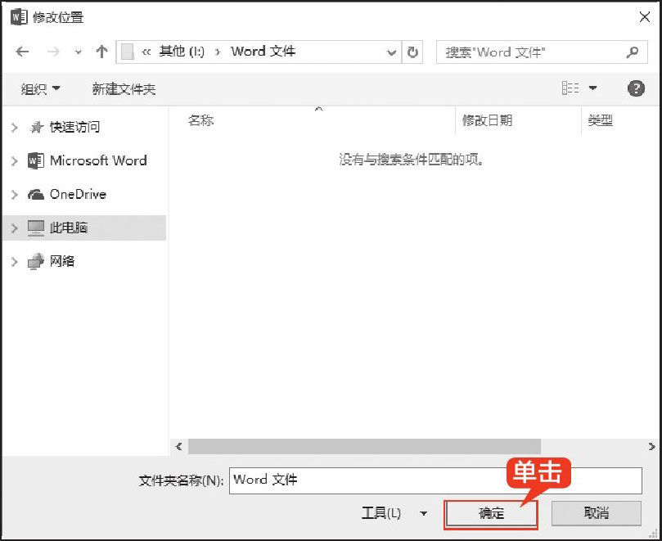Expand the address bar history dropdown

pos(392,52)
